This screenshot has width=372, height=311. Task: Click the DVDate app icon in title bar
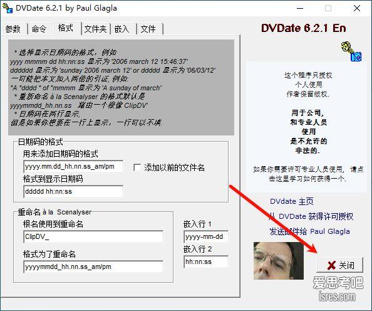(8, 8)
